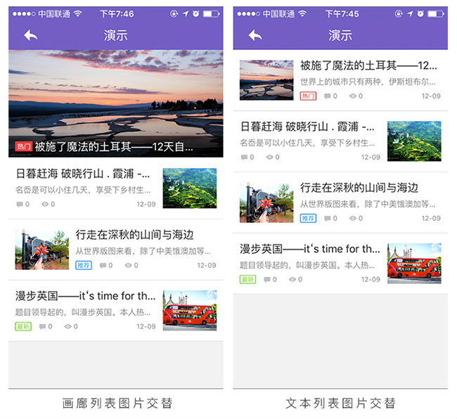Open sunset thumbnail in right phone list
The height and width of the screenshot is (419, 457).
(x=266, y=79)
